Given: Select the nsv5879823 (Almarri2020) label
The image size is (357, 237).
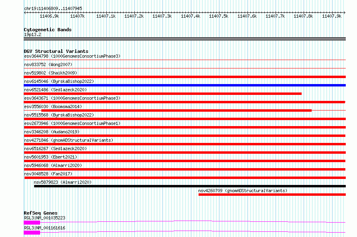Looking at the screenshot, I should (x=63, y=182).
